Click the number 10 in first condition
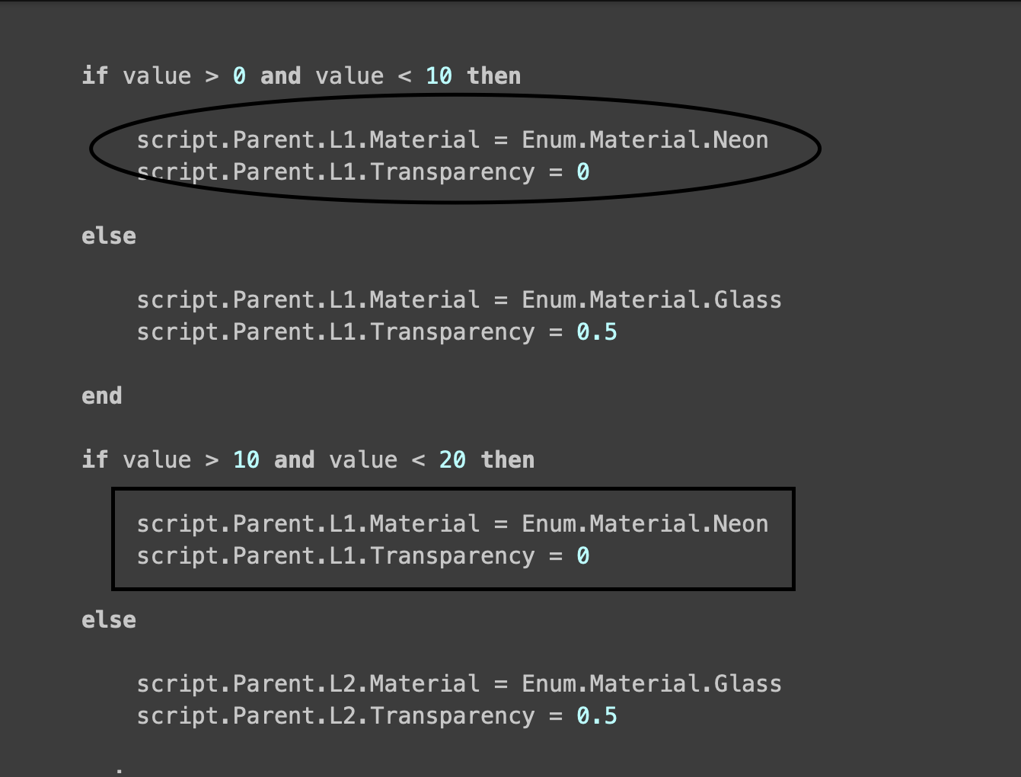 pyautogui.click(x=439, y=75)
